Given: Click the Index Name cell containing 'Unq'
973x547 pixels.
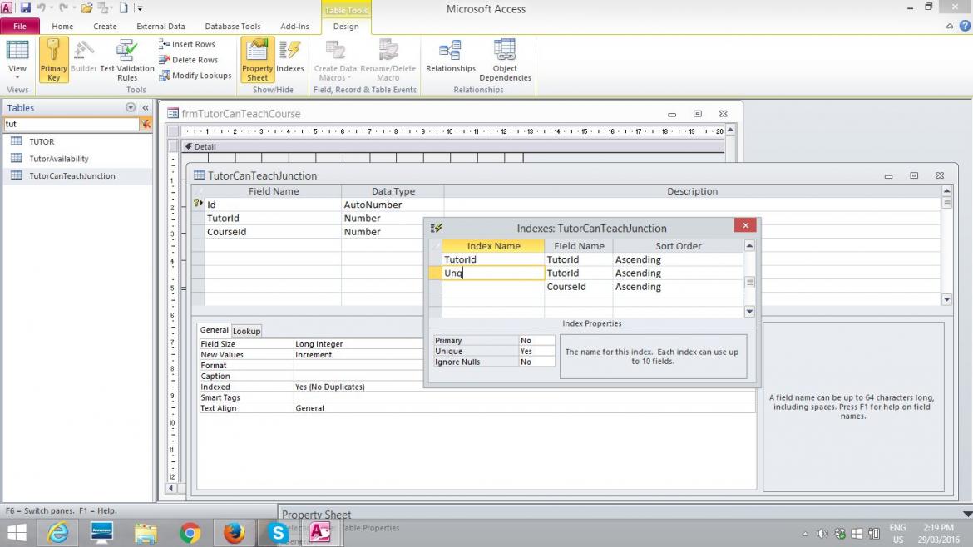Looking at the screenshot, I should click(493, 273).
